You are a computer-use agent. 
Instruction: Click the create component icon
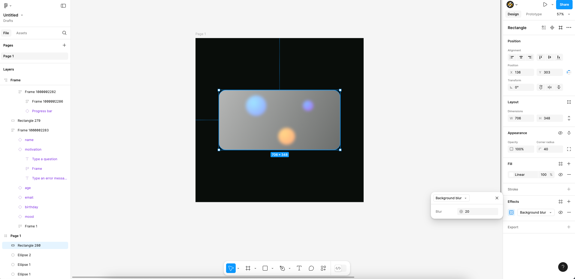[x=552, y=28]
